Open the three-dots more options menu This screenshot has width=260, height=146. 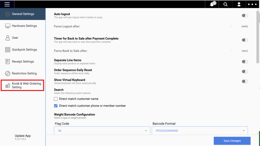click(x=252, y=4)
